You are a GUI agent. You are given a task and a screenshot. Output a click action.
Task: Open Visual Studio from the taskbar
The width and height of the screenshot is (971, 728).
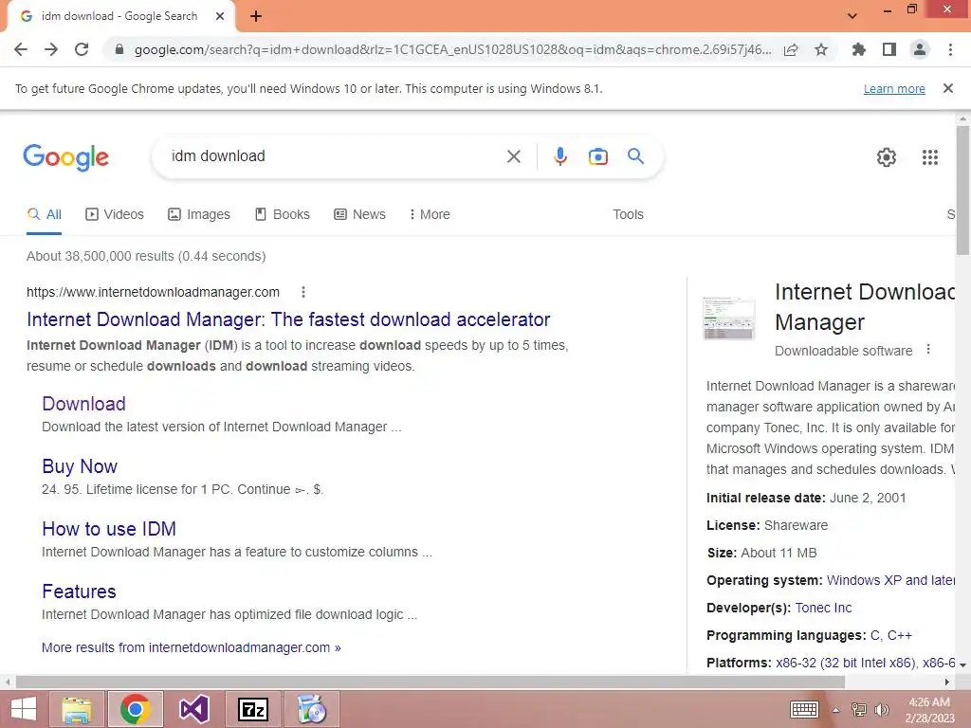193,709
